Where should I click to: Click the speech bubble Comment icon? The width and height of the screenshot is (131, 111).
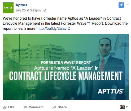25,107
